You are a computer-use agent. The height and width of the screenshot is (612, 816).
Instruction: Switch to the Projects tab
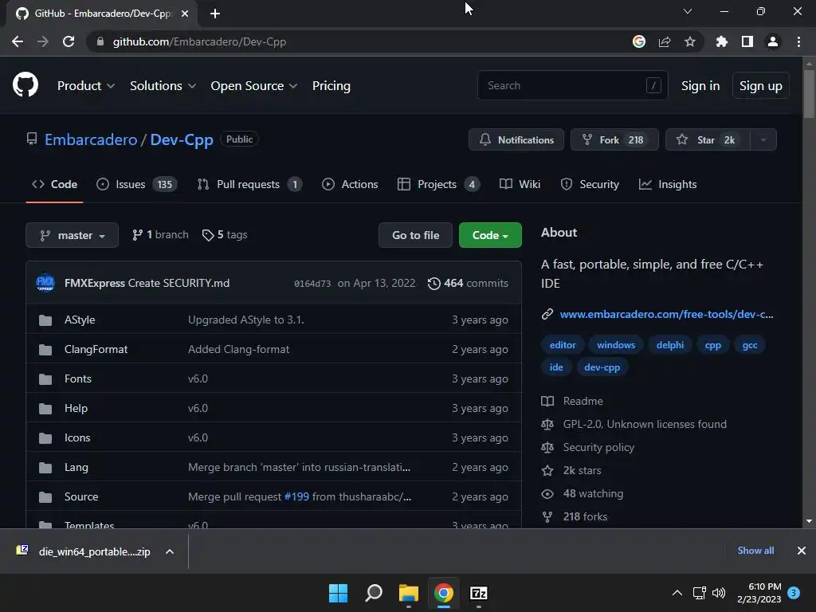click(439, 184)
